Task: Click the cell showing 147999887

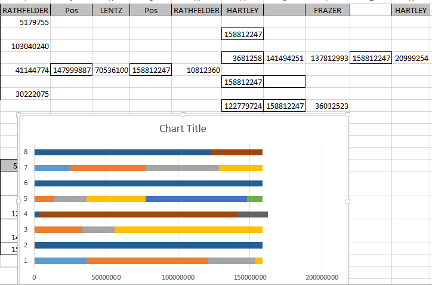Action: coord(72,70)
